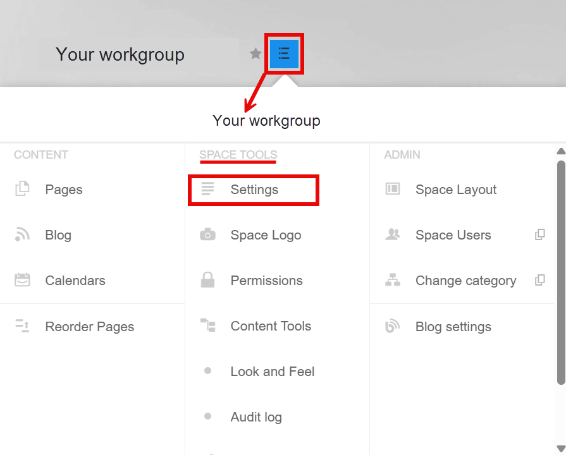Open Space Users
The image size is (566, 455).
(453, 235)
